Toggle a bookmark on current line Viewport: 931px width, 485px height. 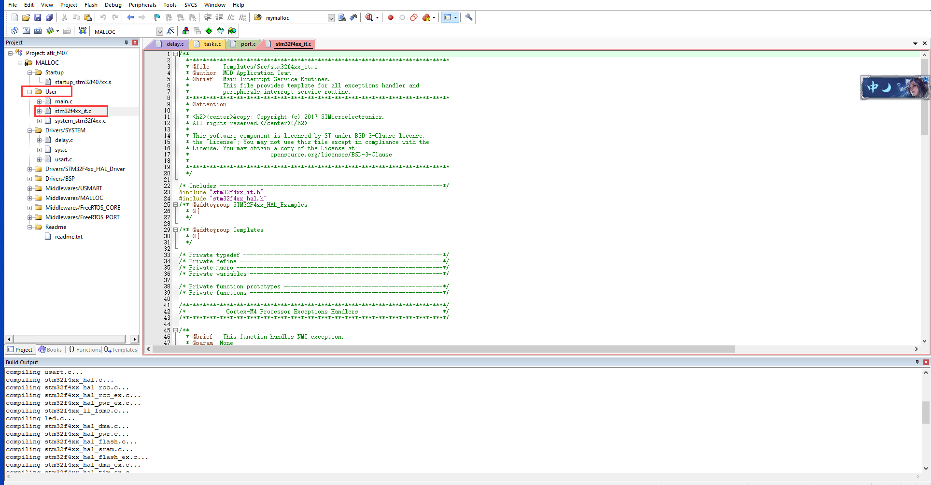(156, 17)
